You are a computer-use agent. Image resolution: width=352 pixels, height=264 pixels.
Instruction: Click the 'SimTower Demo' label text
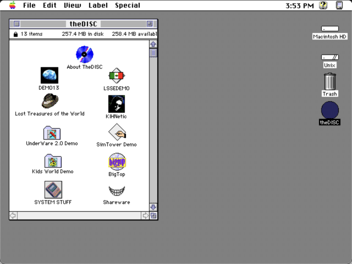pos(117,145)
